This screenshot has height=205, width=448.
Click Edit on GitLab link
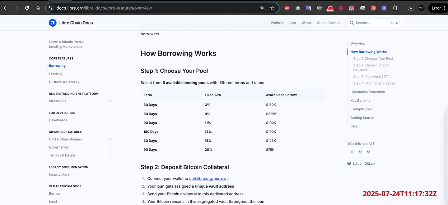point(363,163)
